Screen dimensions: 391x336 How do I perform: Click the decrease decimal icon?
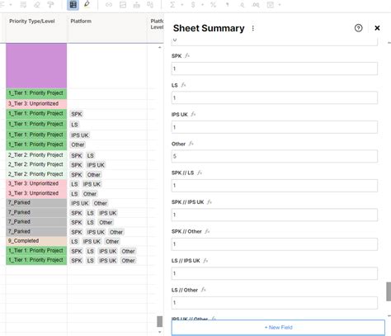coord(242,5)
